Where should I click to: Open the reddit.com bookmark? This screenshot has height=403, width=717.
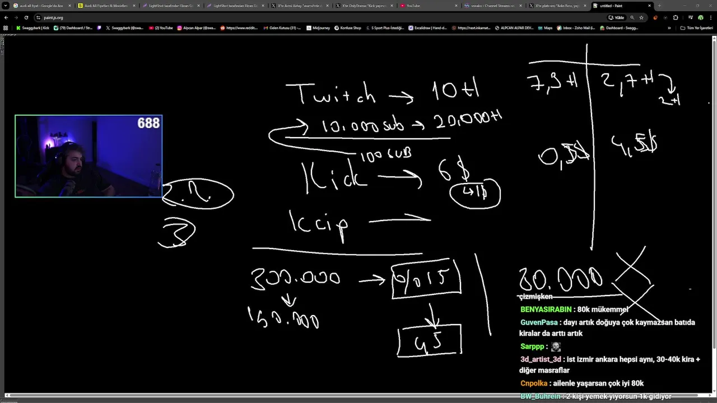point(238,27)
